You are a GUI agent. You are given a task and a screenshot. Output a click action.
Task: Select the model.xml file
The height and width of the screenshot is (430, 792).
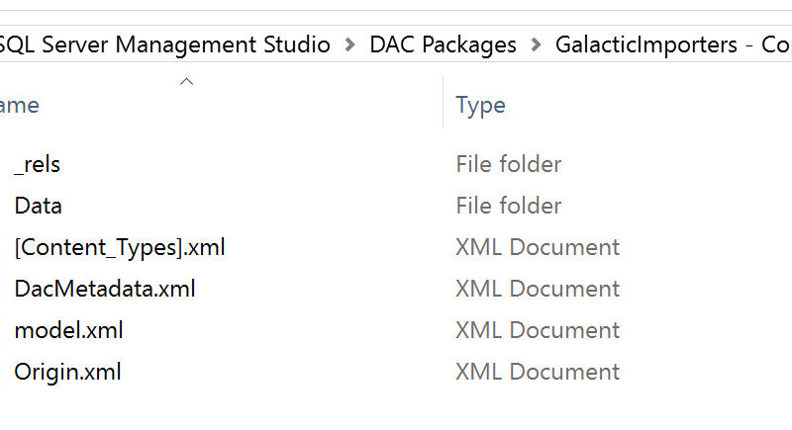click(68, 330)
